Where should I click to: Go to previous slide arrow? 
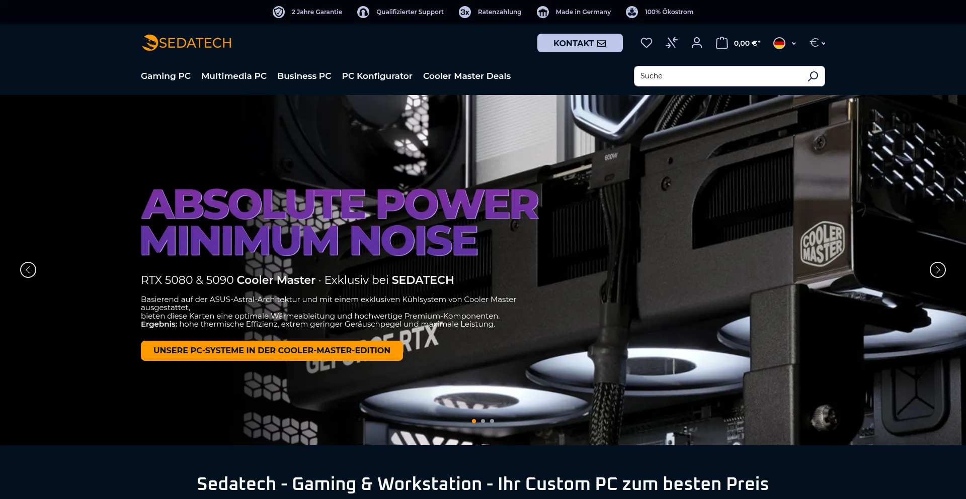tap(28, 270)
